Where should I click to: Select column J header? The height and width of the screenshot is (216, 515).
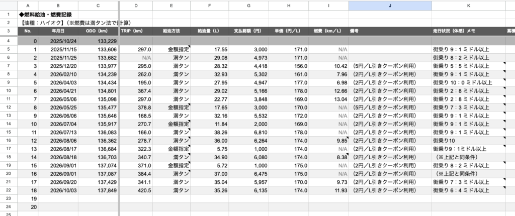tap(390, 5)
